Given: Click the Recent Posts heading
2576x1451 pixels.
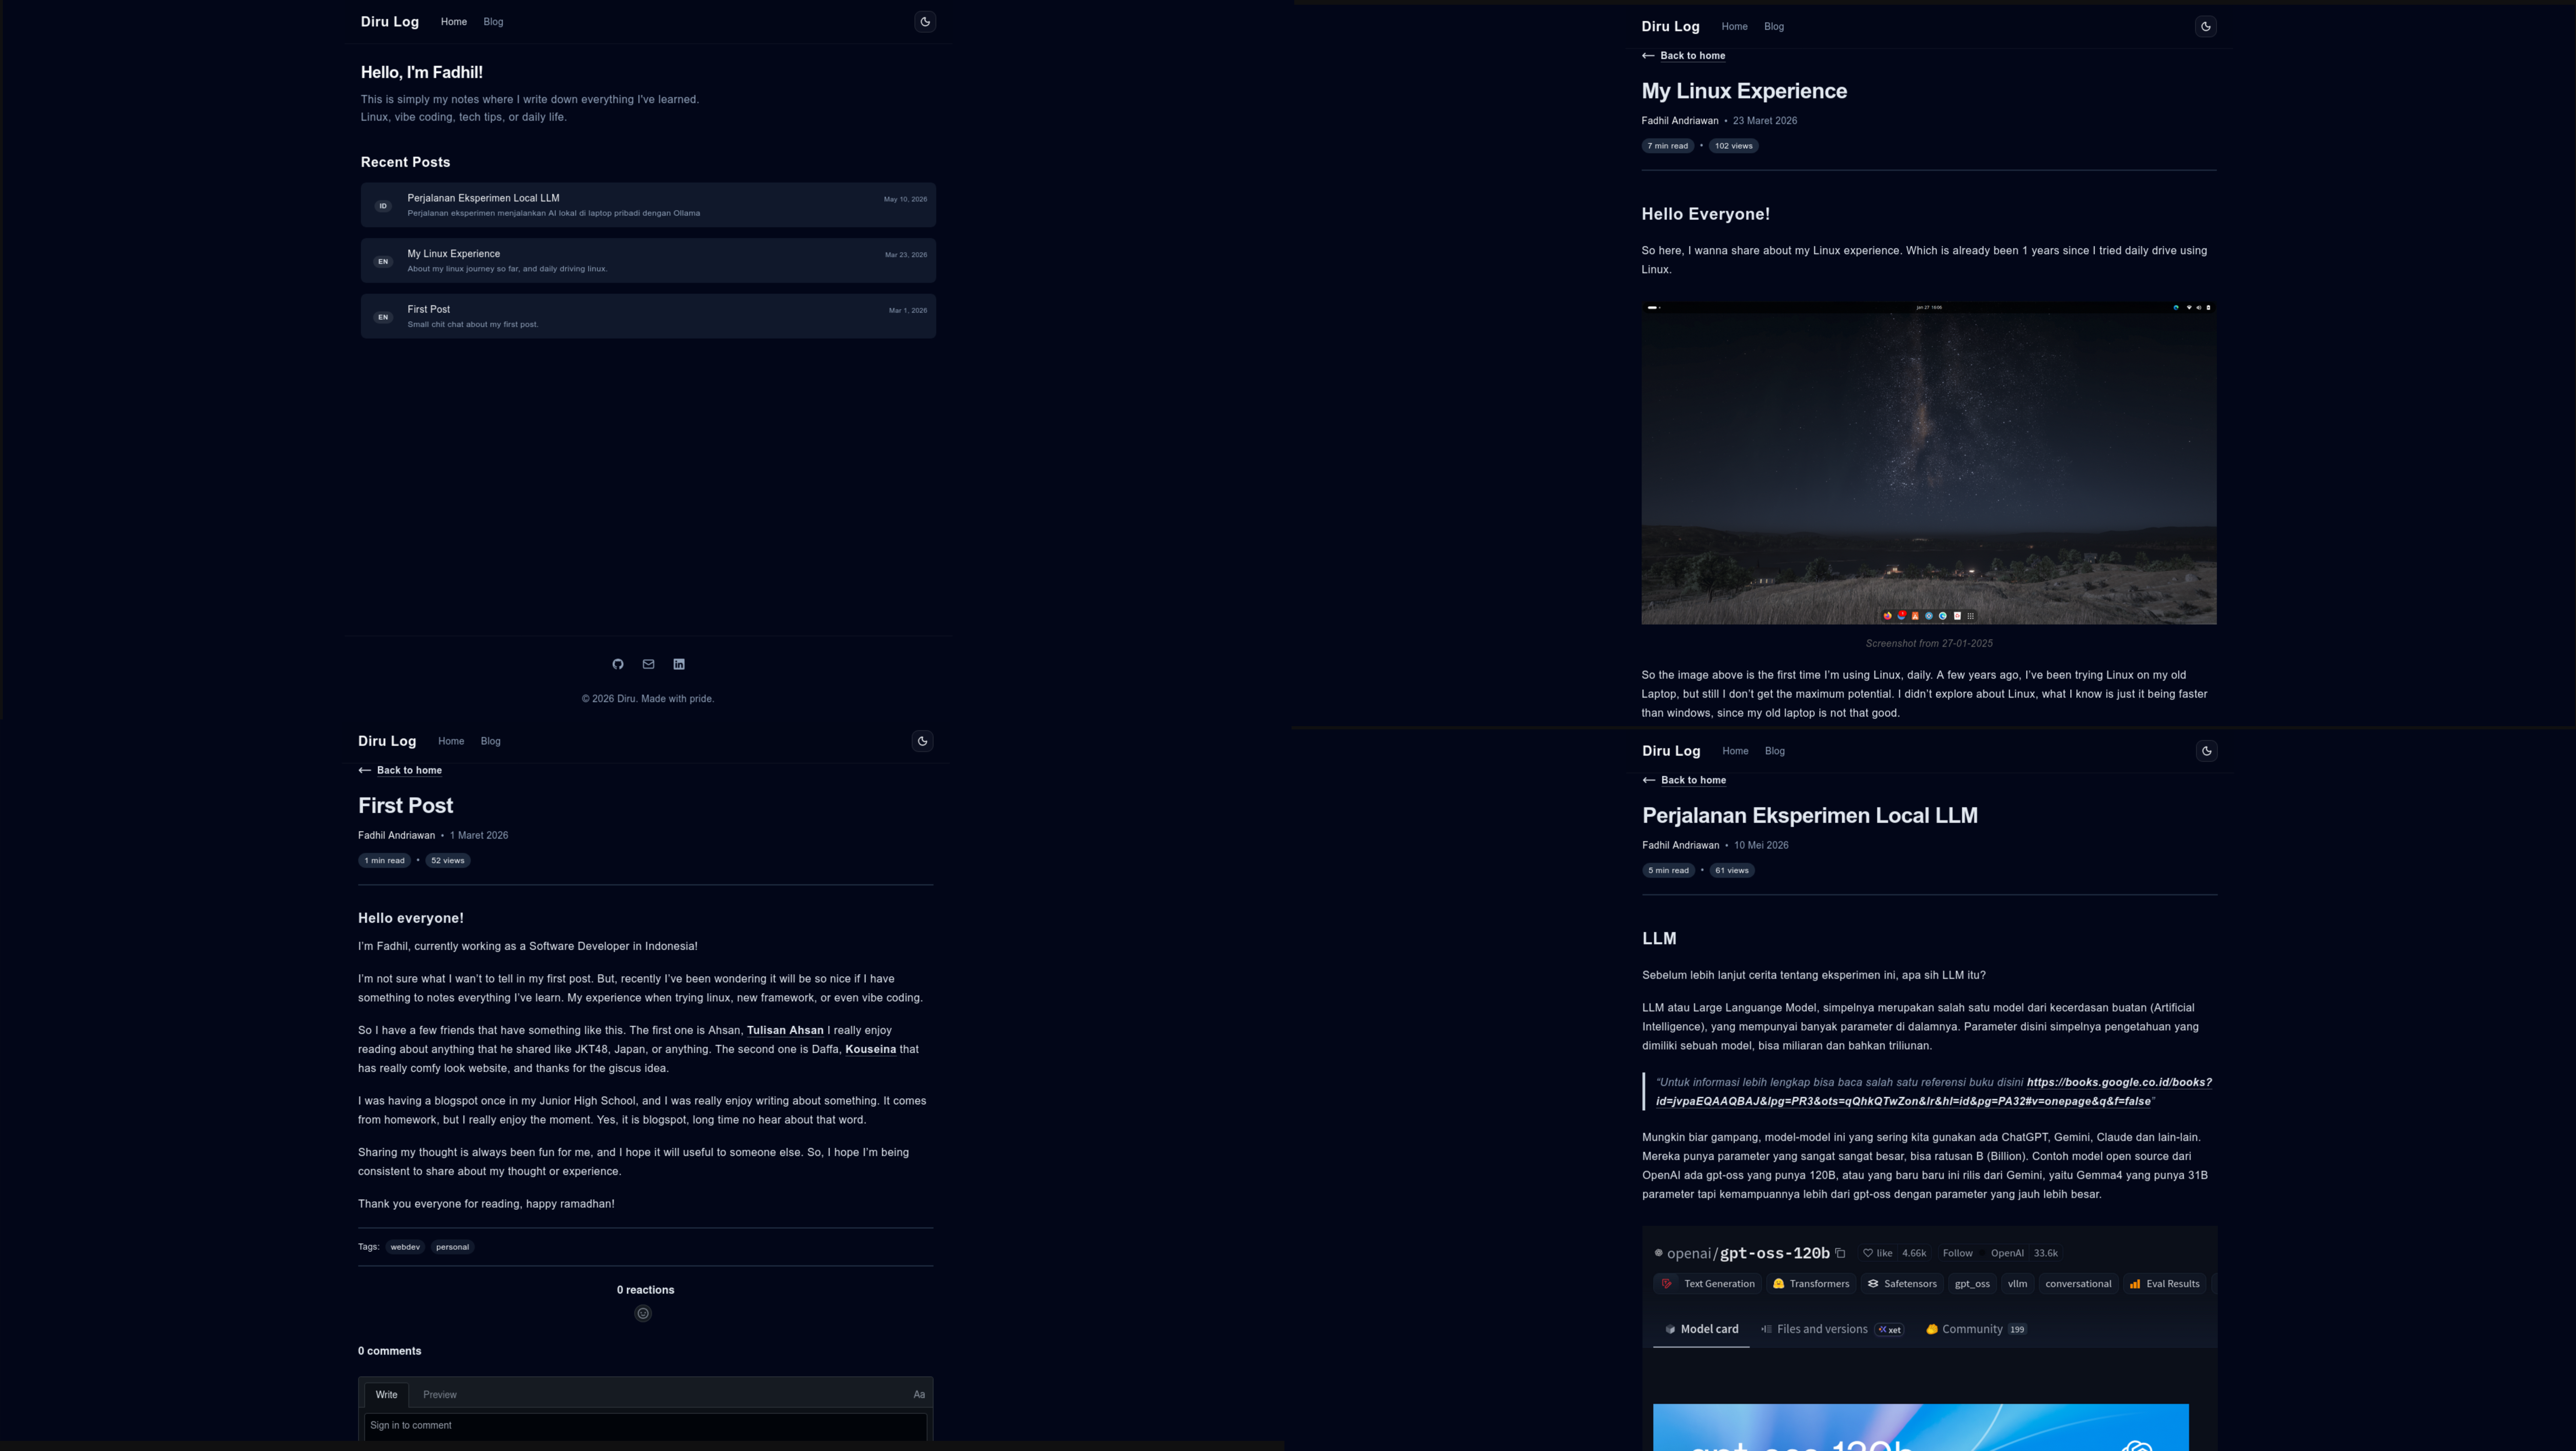Looking at the screenshot, I should (405, 162).
